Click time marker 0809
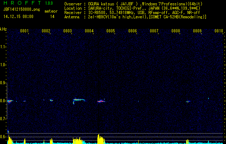Screen dimensions: 226x144 coord(197,31)
